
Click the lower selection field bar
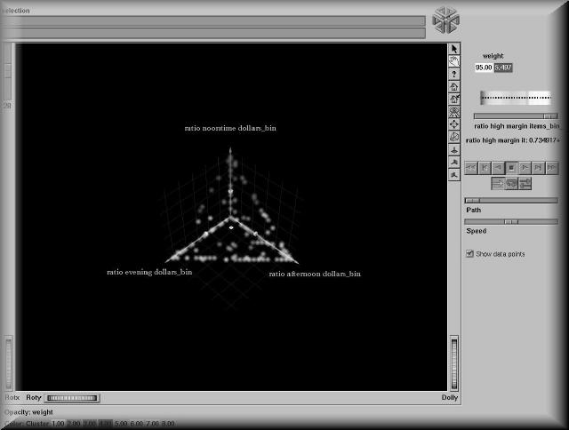[212, 34]
